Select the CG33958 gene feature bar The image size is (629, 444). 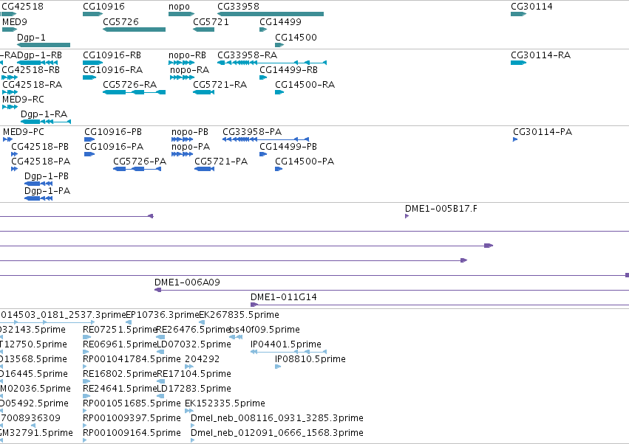pos(271,14)
